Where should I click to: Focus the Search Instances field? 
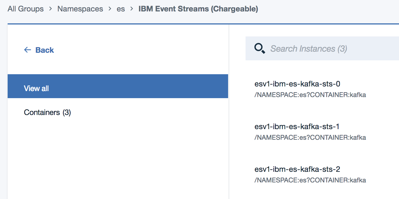click(x=322, y=48)
